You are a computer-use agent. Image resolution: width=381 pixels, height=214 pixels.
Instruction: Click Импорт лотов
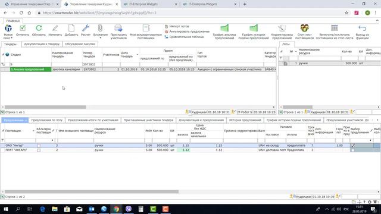177,26
